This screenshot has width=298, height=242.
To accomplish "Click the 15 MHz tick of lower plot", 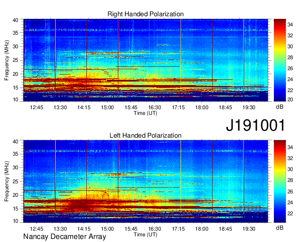I will tap(16, 209).
